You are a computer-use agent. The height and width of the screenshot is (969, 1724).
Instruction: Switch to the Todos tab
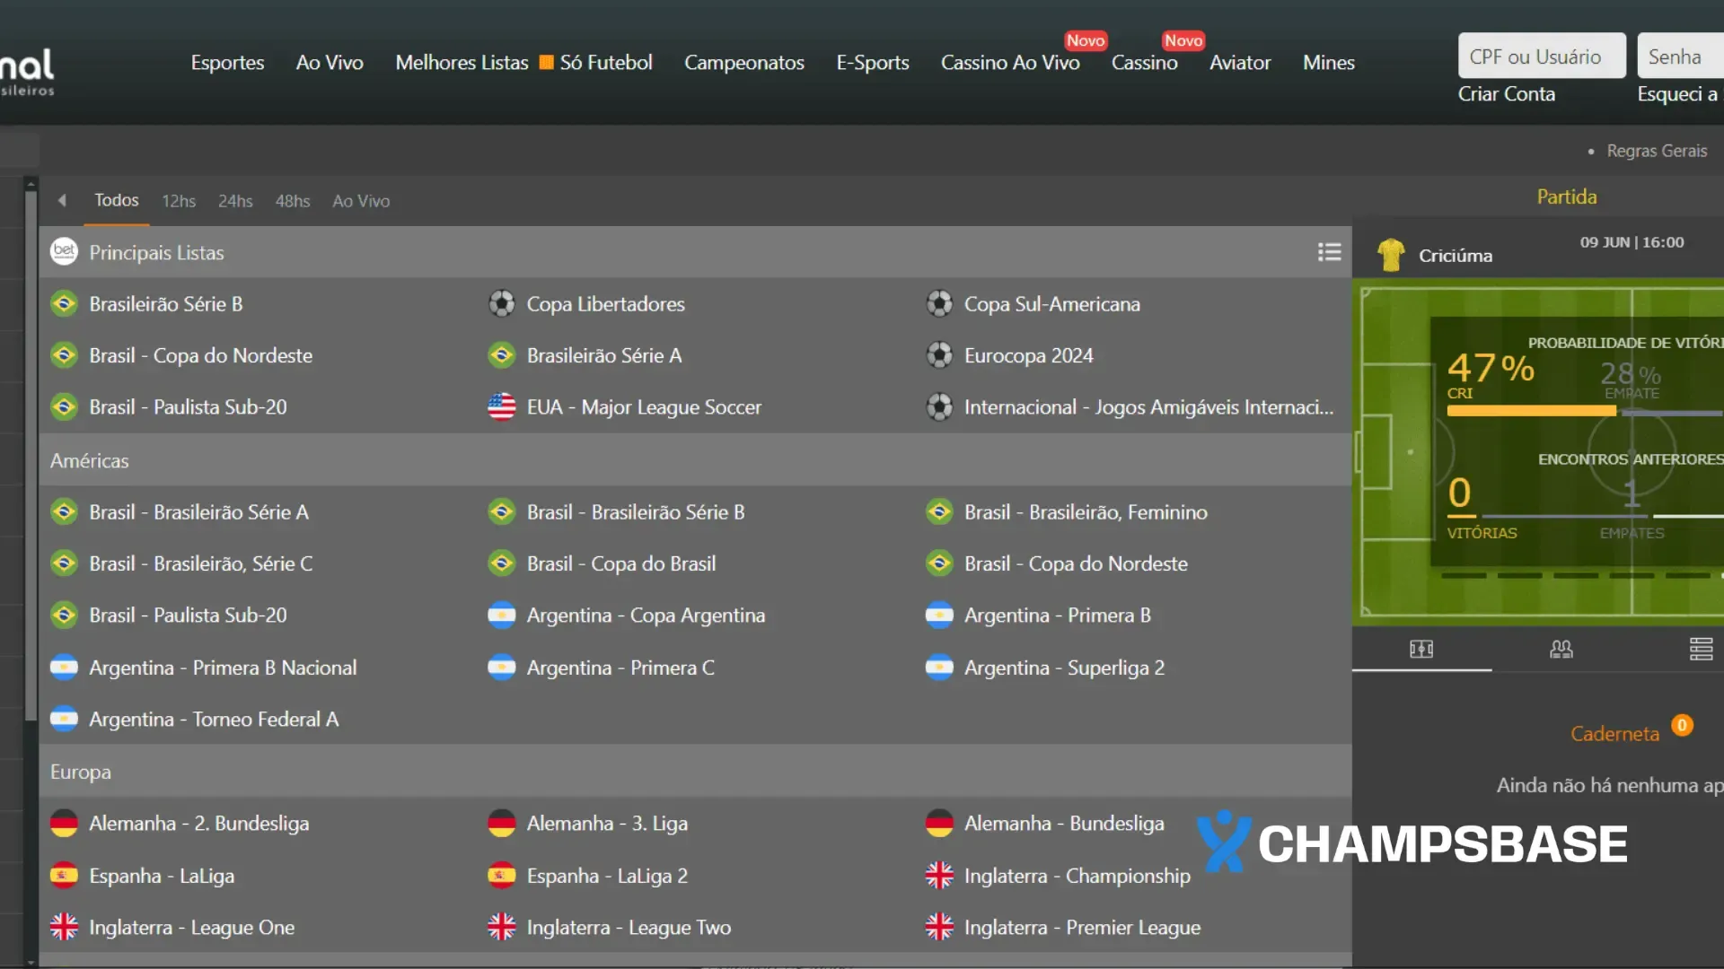coord(116,200)
